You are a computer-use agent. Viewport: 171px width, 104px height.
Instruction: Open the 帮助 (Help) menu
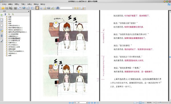pyautogui.click(x=43, y=4)
